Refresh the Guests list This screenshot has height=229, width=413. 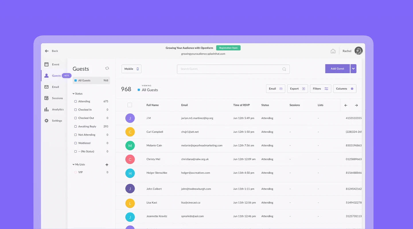107,68
